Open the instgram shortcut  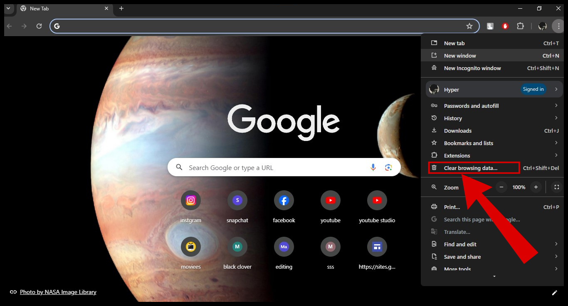click(x=191, y=206)
